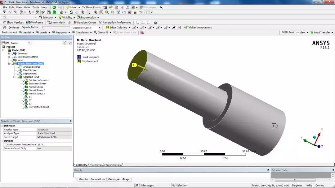Expand the Coordinate Systems tree node
Viewport: 335px width, 188px height.
[9, 57]
